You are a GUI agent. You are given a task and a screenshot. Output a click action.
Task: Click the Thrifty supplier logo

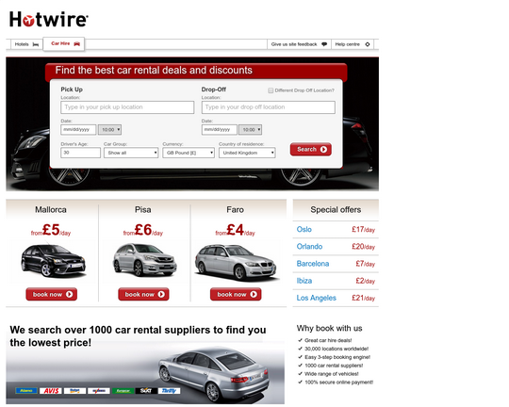tap(169, 391)
